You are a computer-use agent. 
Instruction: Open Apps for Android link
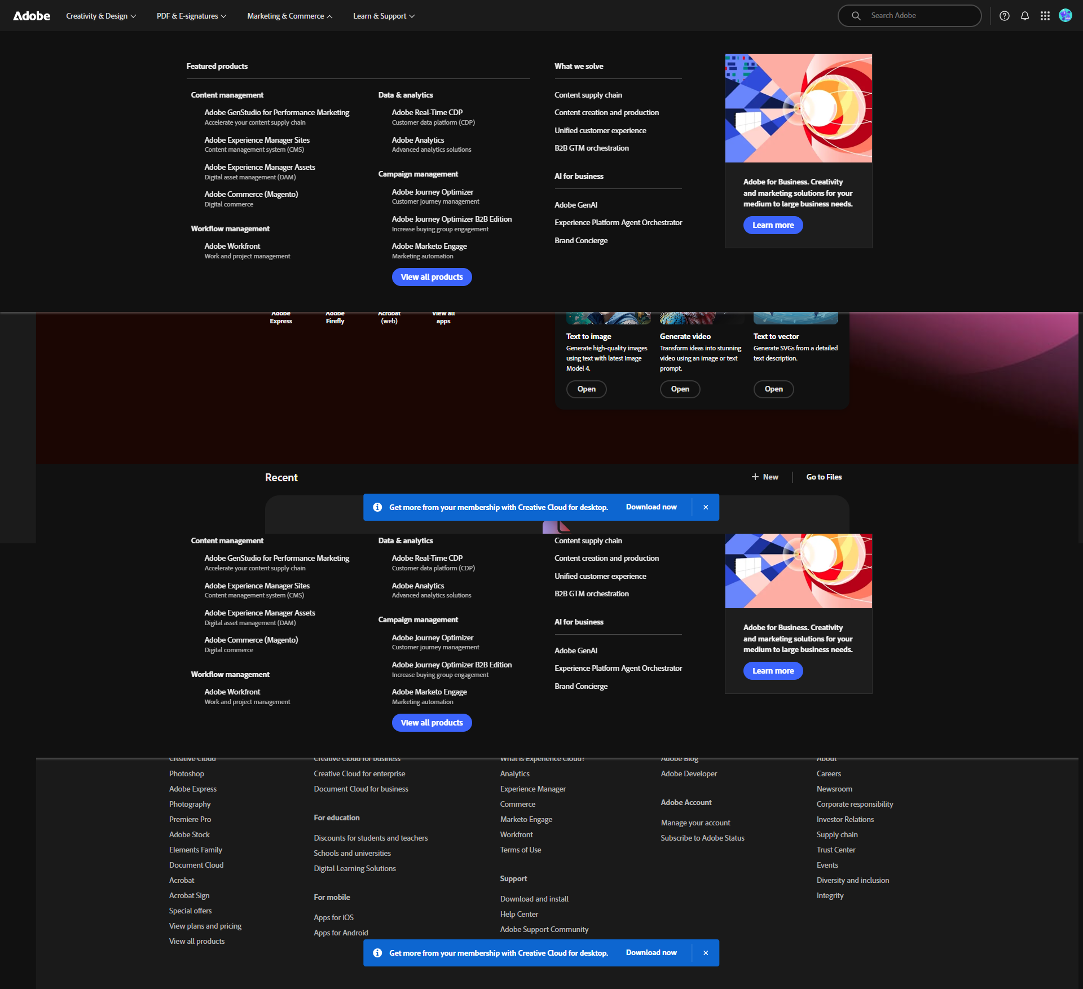(x=341, y=933)
